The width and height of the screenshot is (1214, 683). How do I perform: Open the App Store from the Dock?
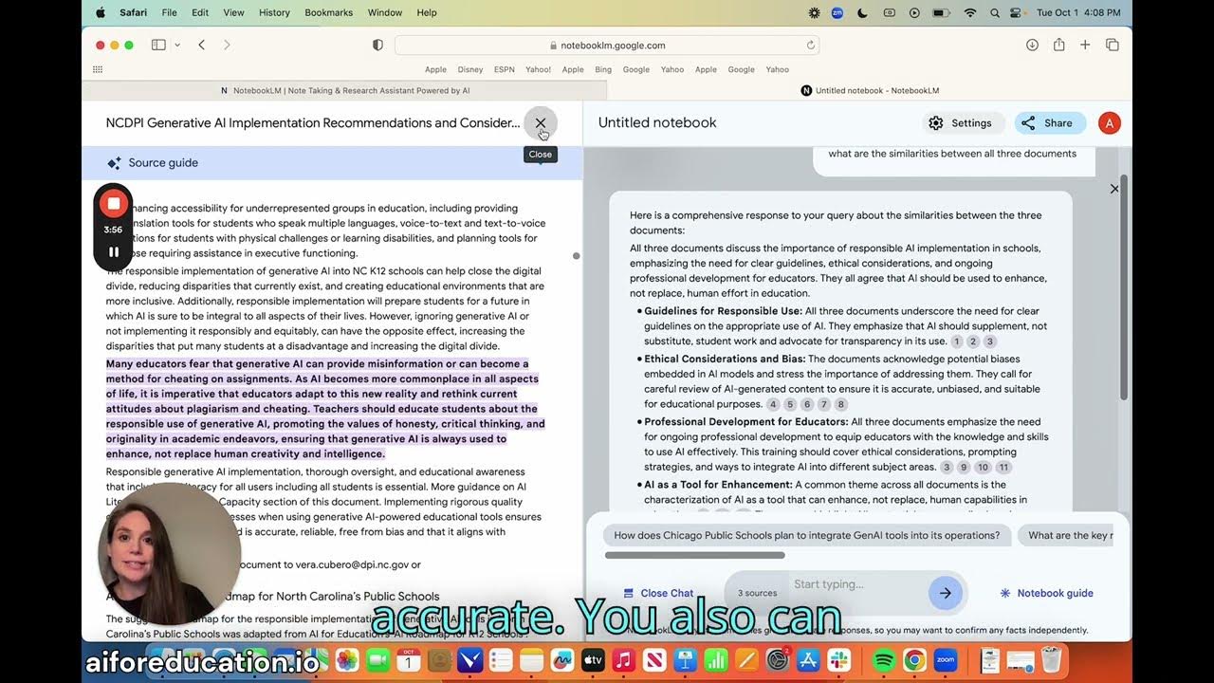(809, 660)
